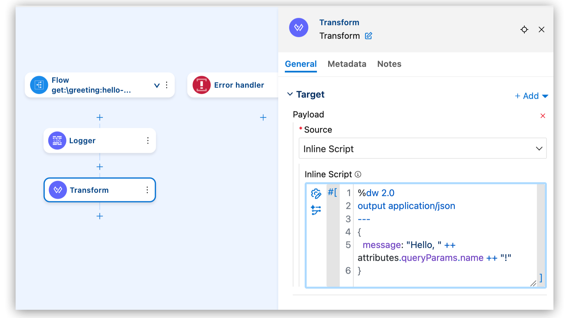
Task: Open the Add target dropdown
Action: click(531, 96)
